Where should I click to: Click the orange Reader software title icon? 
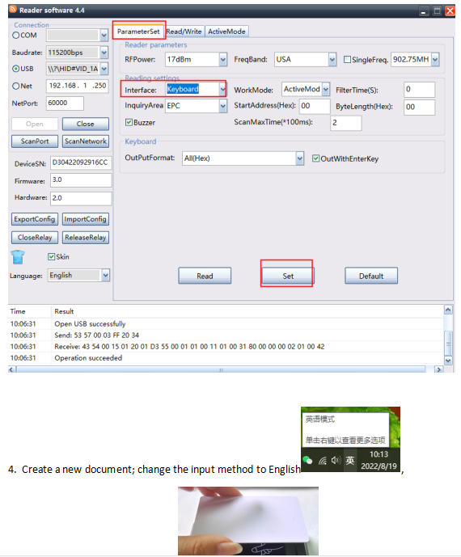13,9
